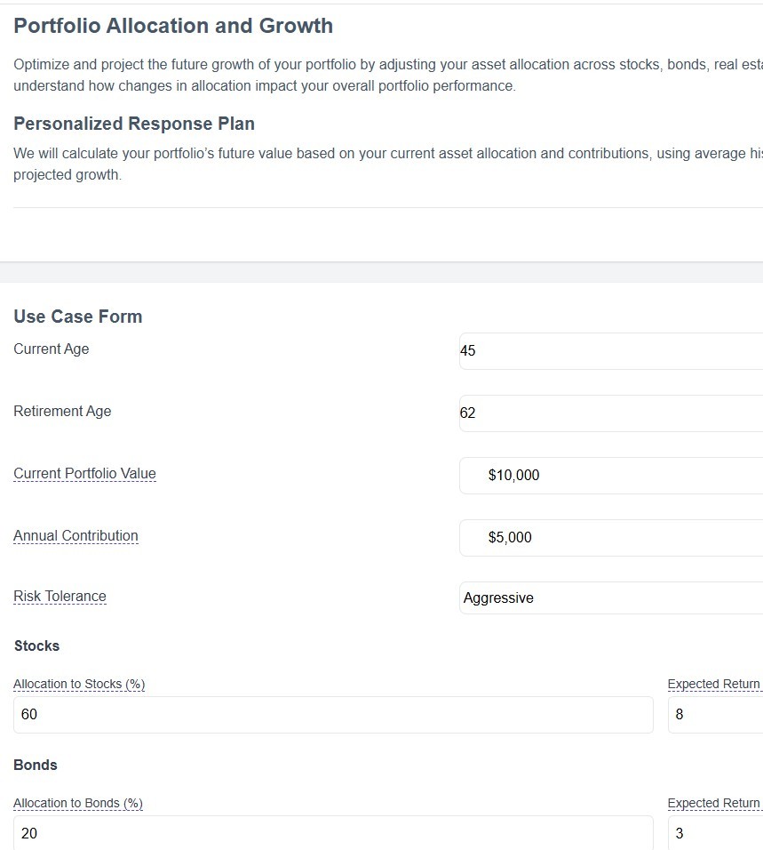Click the Portfolio Allocation and Growth heading
This screenshot has width=763, height=850.
173,26
